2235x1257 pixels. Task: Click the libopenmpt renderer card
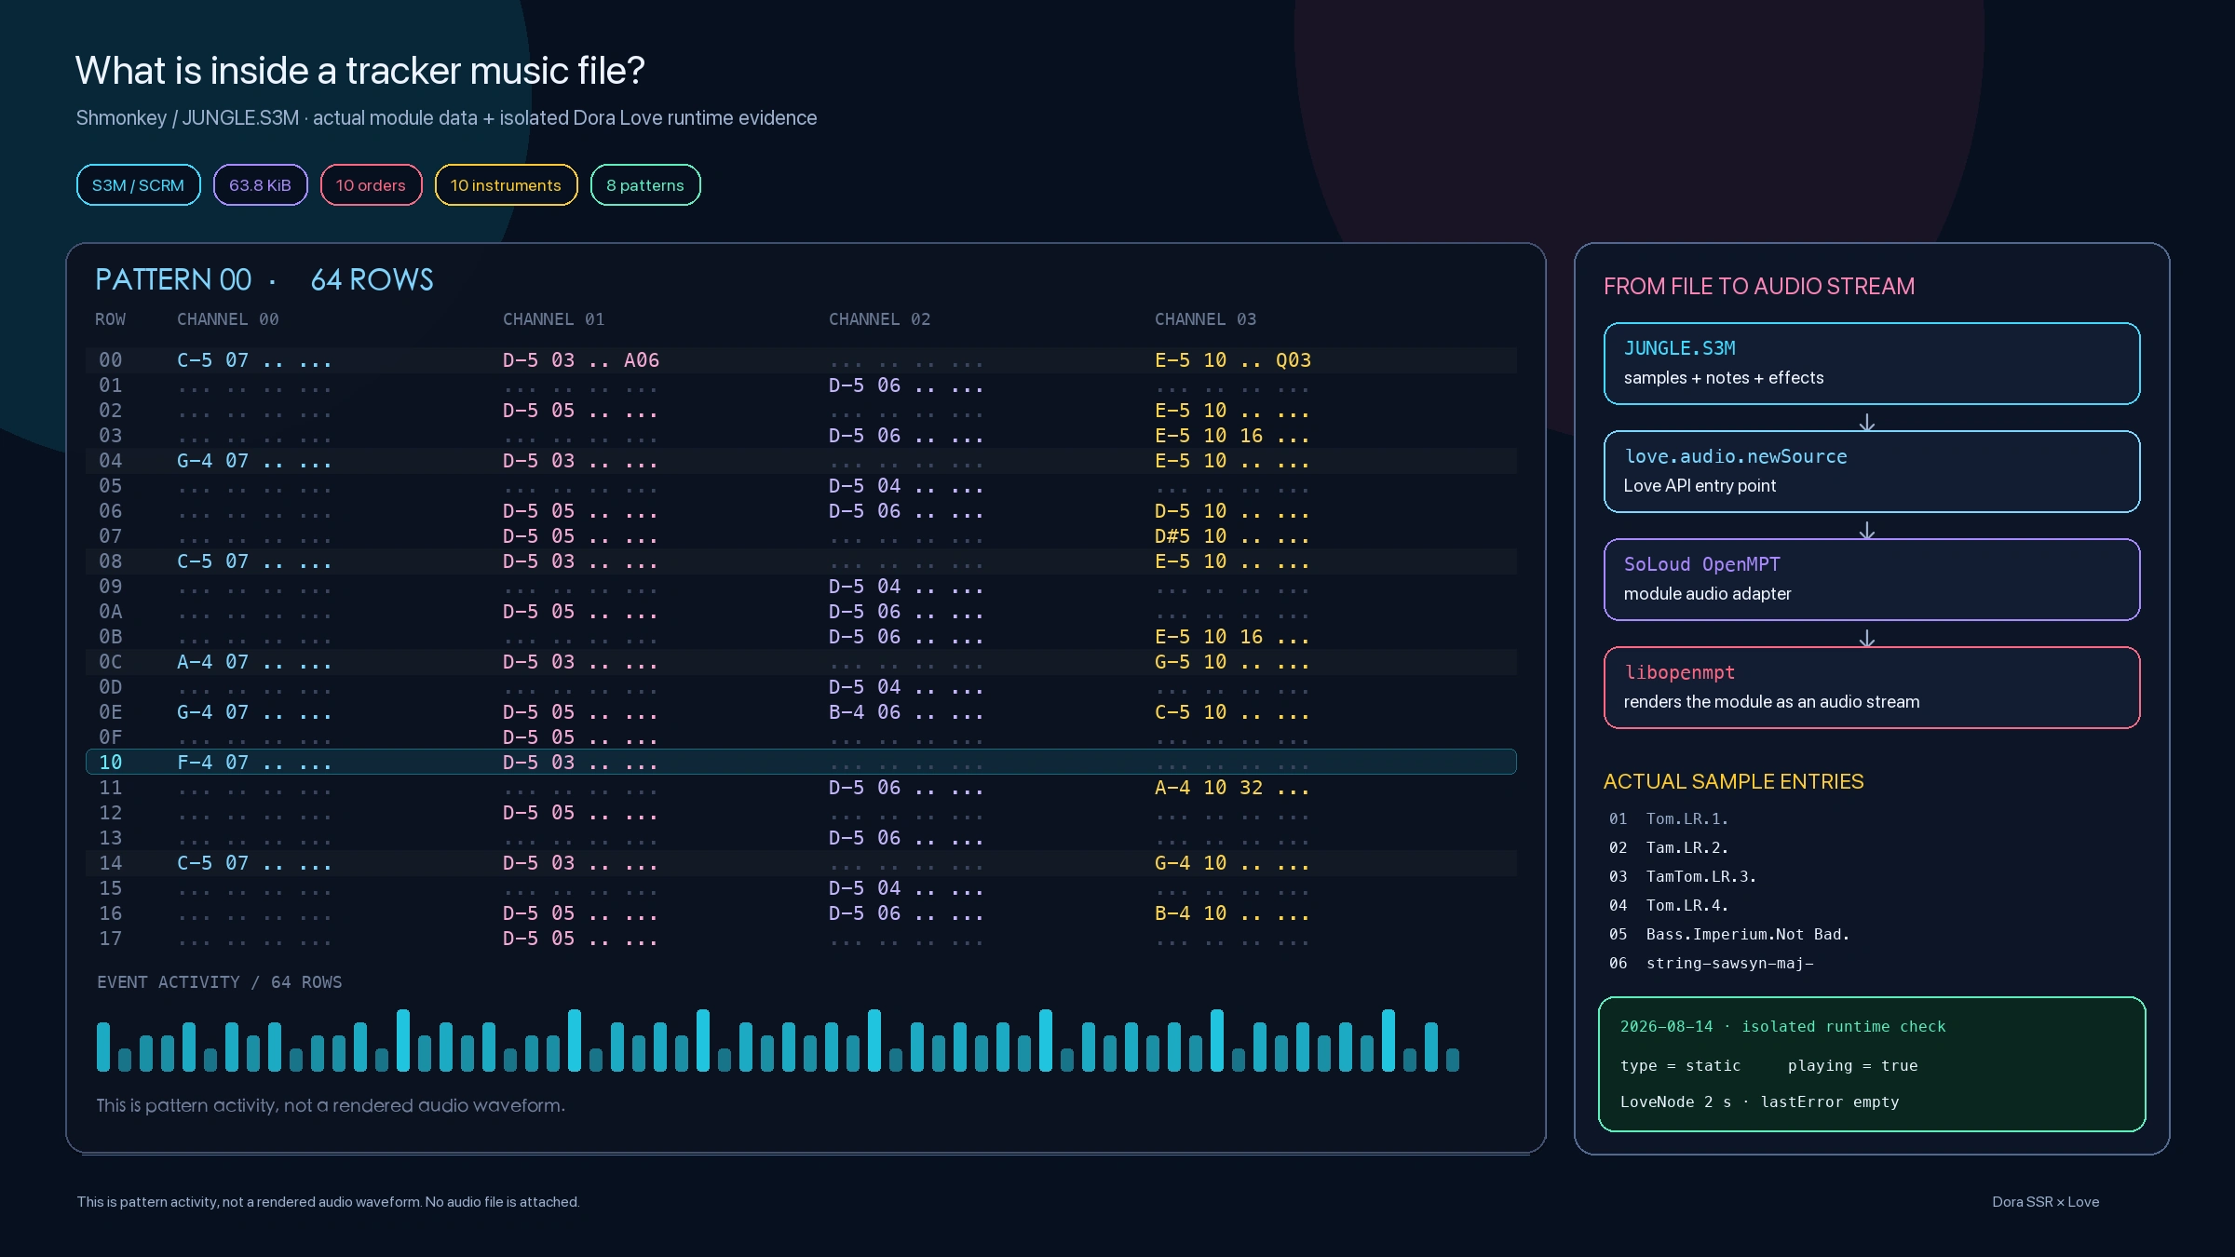pyautogui.click(x=1872, y=687)
